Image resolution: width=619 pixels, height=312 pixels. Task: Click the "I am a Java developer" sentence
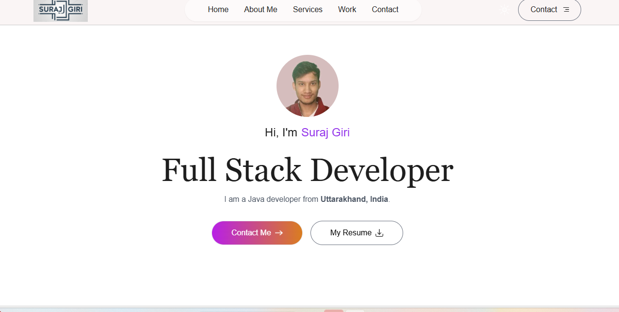(x=271, y=199)
